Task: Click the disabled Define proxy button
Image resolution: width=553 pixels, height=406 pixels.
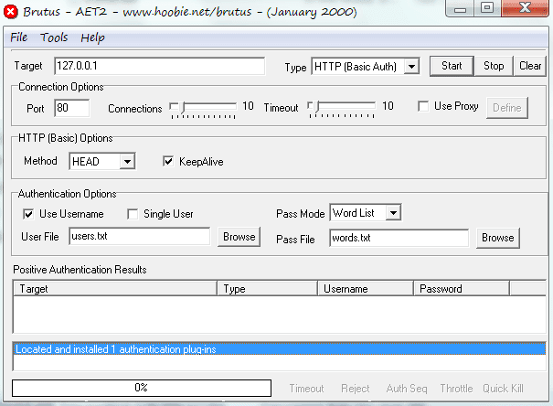Action: tap(506, 108)
